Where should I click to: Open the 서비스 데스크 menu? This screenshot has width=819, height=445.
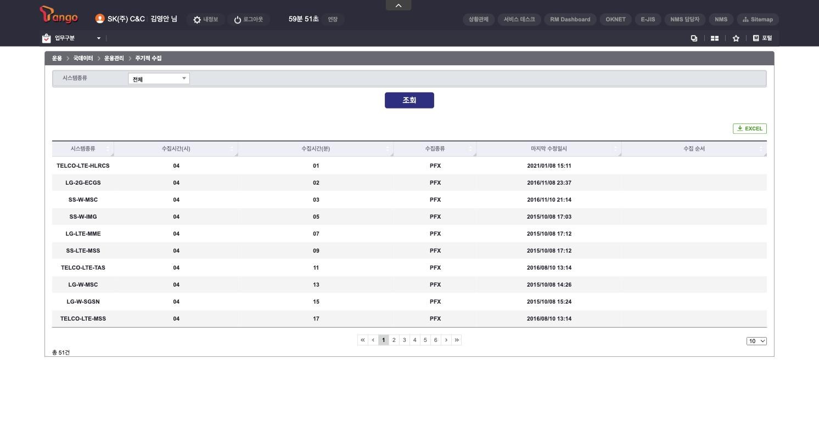(x=519, y=19)
